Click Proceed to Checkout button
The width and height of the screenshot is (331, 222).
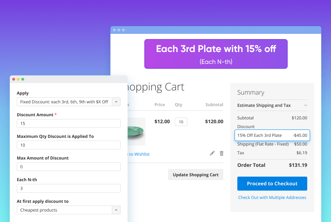pos(272,184)
